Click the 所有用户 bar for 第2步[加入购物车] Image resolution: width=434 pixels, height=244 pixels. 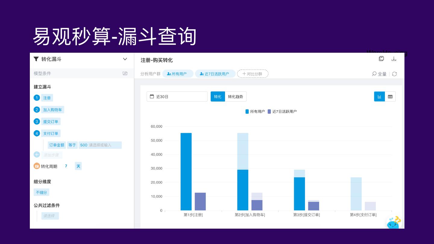[243, 190]
